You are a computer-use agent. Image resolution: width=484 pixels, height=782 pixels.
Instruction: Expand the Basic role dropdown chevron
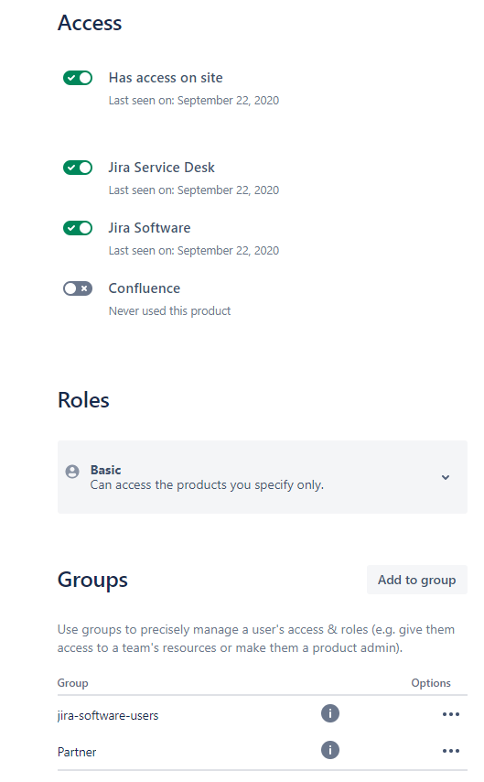pyautogui.click(x=446, y=477)
